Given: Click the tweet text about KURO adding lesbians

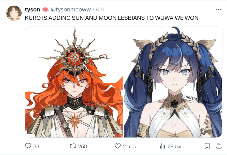Looking at the screenshot, I should (112, 18).
